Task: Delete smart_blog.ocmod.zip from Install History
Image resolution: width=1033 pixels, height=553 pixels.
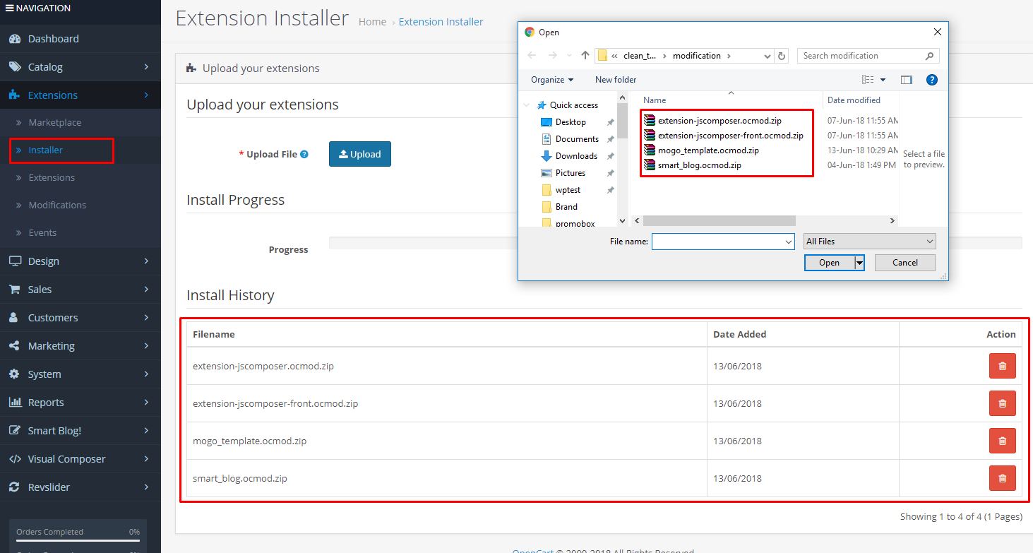Action: [x=1002, y=478]
